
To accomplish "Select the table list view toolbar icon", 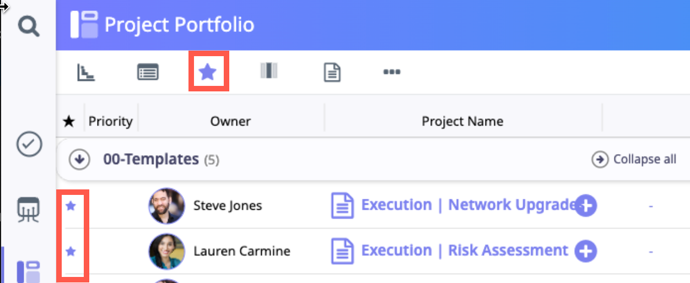I will 148,72.
